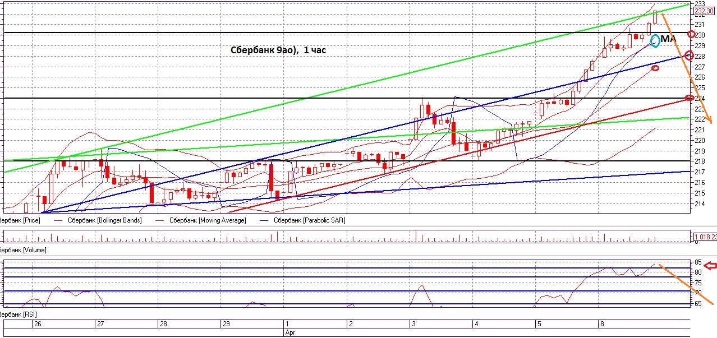Click RSI axis value 85
The height and width of the screenshot is (338, 717).
tap(698, 262)
